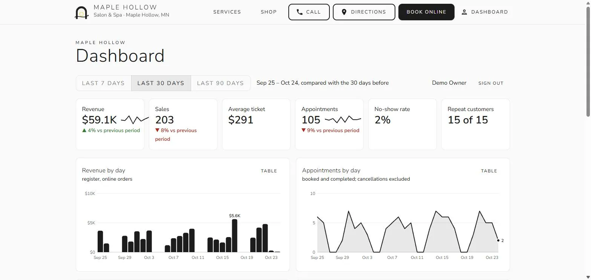Select the Last 7 Days range
The height and width of the screenshot is (280, 591).
tap(103, 83)
